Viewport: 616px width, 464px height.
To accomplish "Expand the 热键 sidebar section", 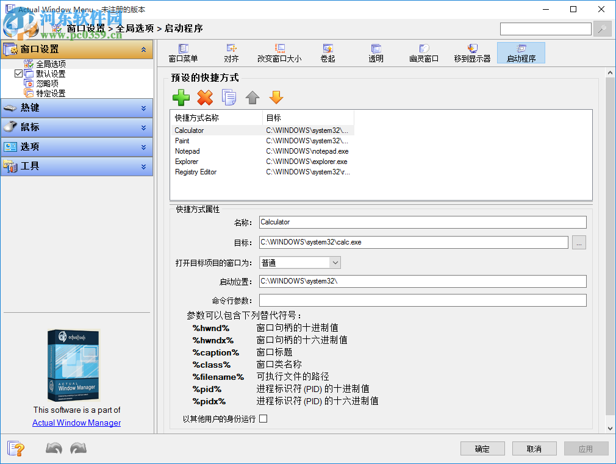I will (x=77, y=108).
